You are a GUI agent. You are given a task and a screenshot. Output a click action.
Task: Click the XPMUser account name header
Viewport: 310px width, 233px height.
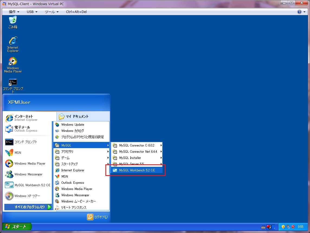pos(19,102)
